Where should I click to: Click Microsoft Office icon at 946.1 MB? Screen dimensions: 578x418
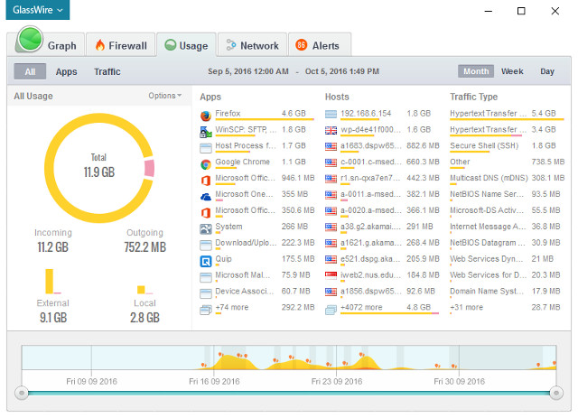206,181
